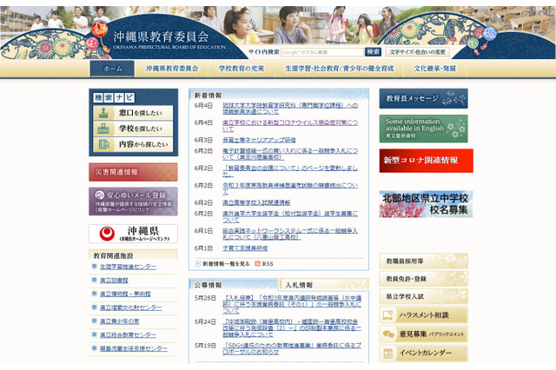Open the 教員免許・登録 button
Viewport: 556px width, 370px height.
423,279
